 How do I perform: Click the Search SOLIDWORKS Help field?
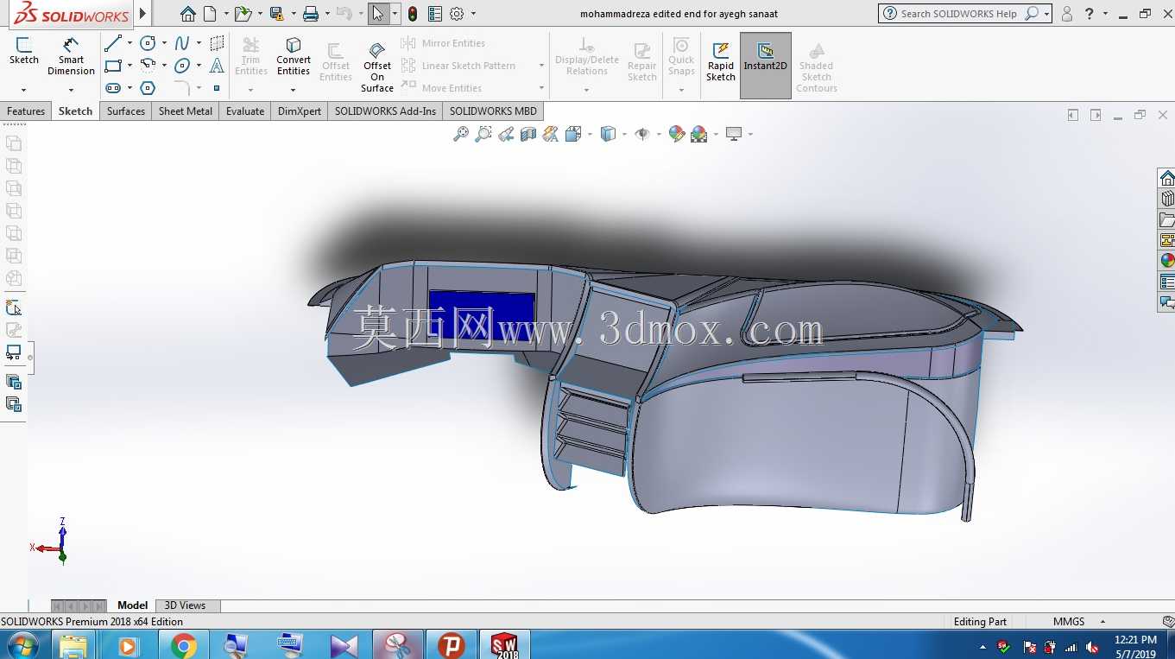click(958, 14)
